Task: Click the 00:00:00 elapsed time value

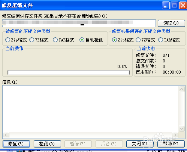Action: click(x=172, y=72)
